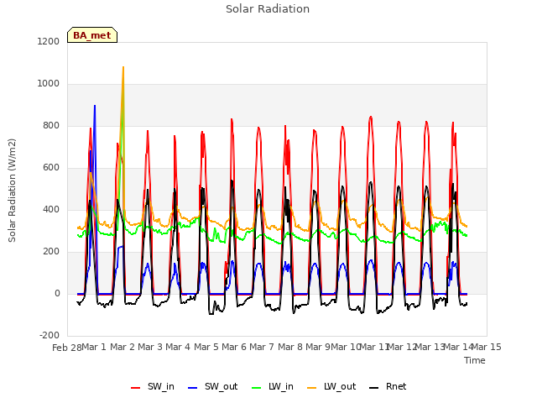537x403 pixels.
Task: Click the Mar 15 x-axis label
Action: [487, 347]
